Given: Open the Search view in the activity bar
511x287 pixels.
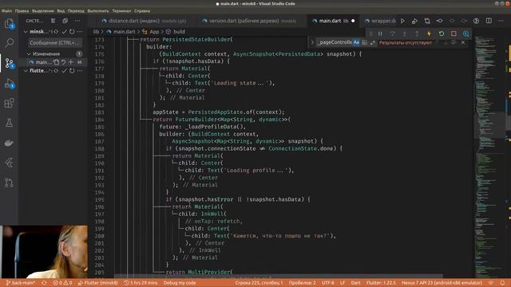Looking at the screenshot, I should tap(9, 42).
